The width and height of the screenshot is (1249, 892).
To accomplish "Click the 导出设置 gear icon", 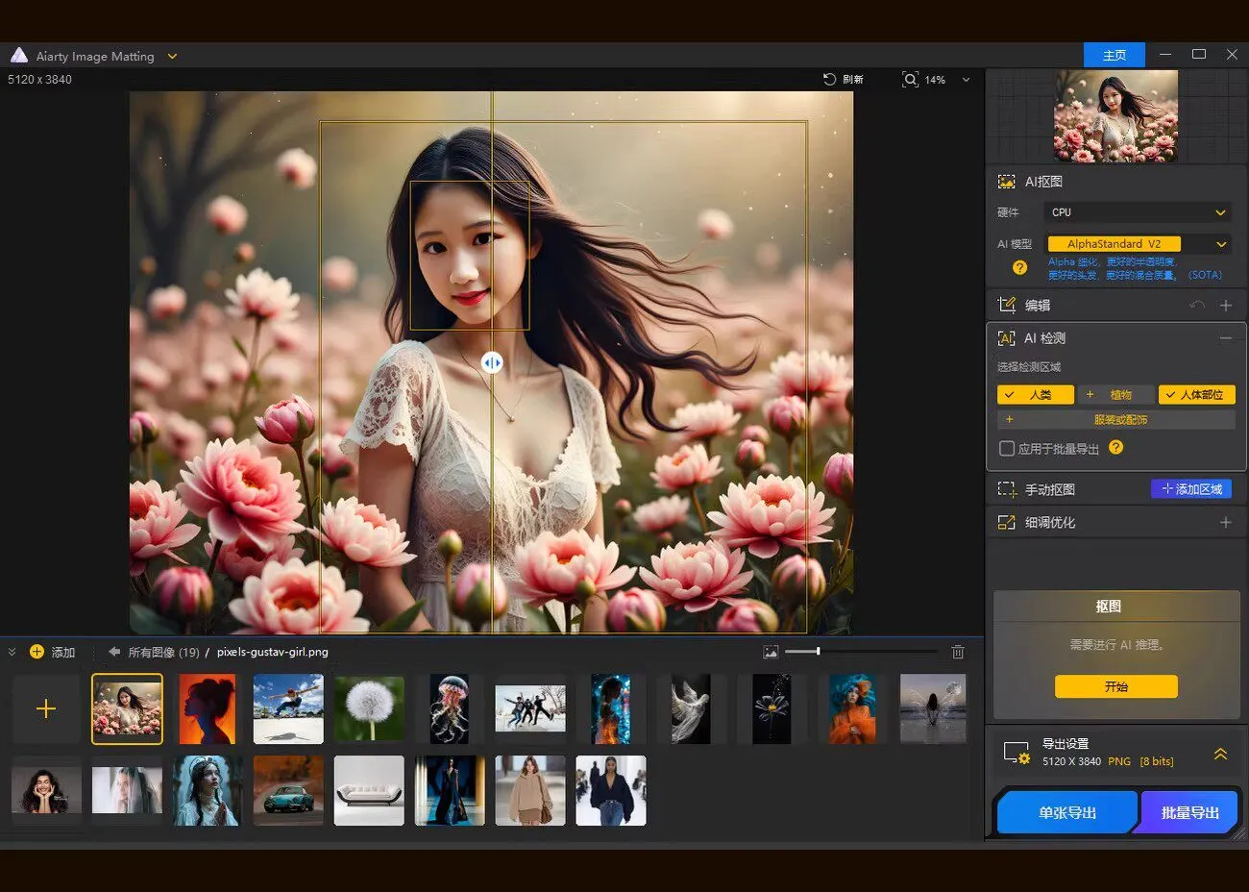I will tap(1017, 754).
